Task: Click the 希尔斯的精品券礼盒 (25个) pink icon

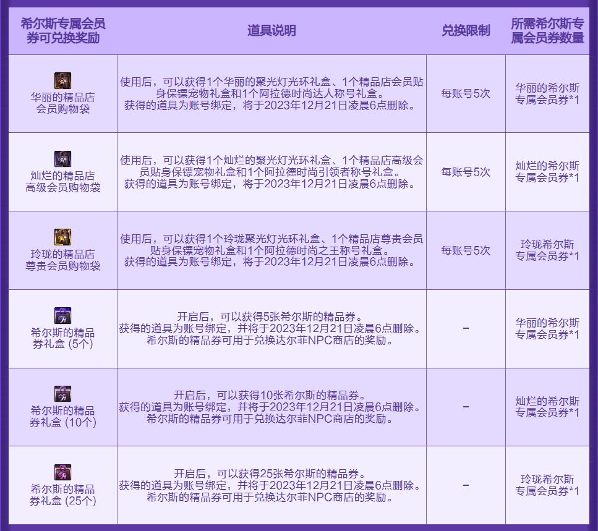Action: pos(62,472)
